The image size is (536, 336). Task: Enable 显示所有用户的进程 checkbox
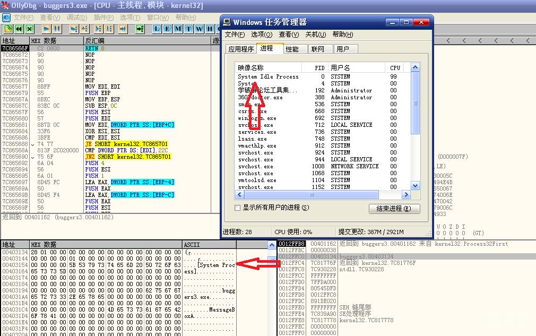(x=238, y=208)
